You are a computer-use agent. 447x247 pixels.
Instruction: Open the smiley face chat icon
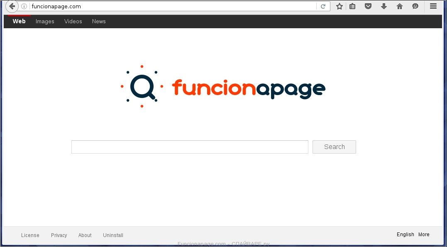415,6
